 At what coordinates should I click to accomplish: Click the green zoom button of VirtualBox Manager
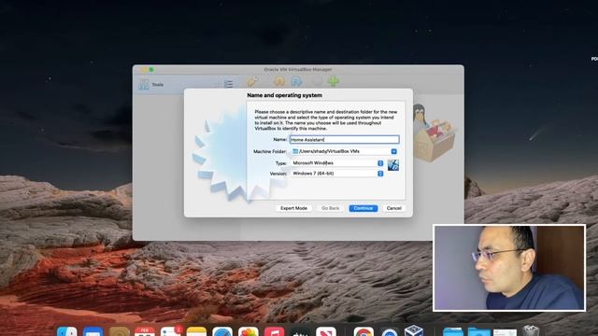[151, 70]
